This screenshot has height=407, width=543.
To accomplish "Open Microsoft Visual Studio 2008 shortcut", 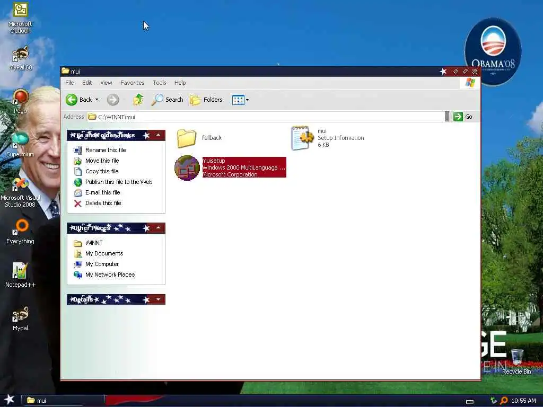I will point(21,192).
